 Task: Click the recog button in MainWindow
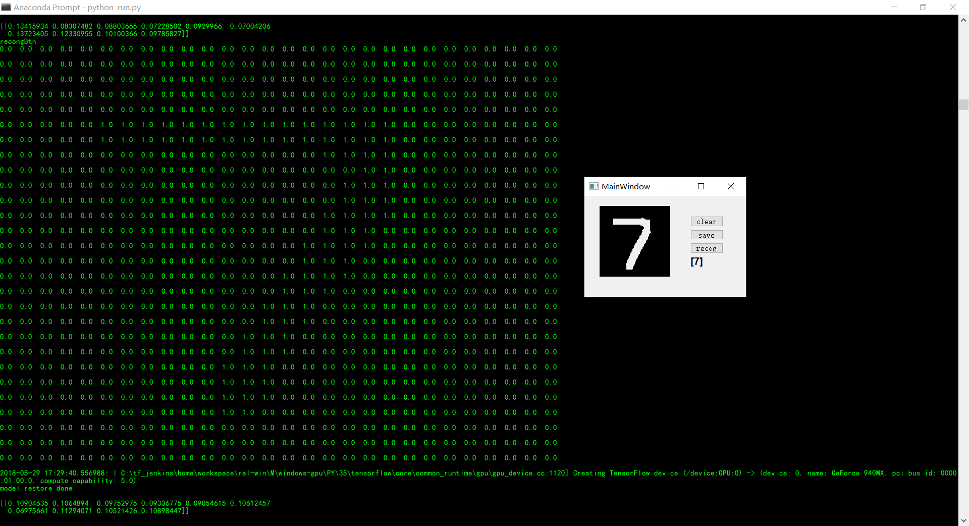click(x=707, y=248)
